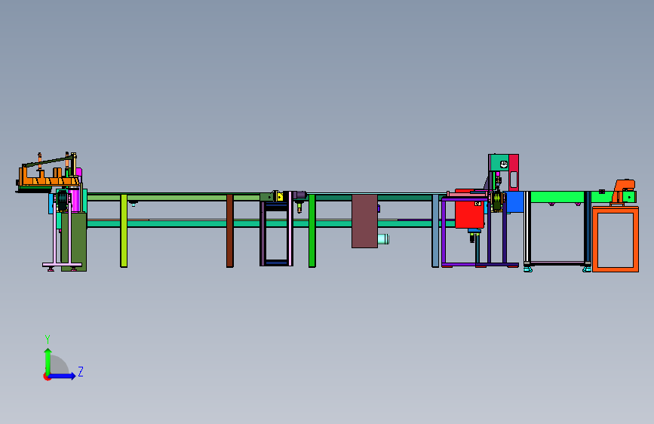Click the green Y axis arrow of triad

[x=48, y=361]
